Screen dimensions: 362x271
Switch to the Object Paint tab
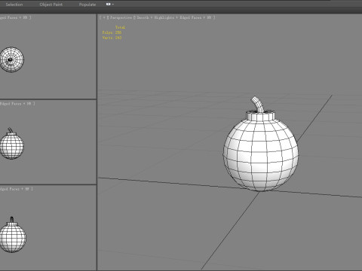[x=51, y=5]
